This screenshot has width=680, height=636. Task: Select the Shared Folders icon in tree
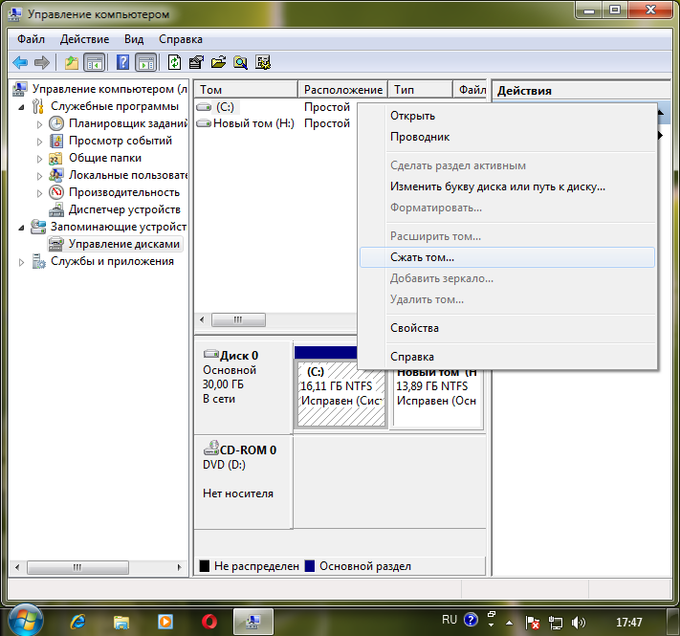coord(55,158)
